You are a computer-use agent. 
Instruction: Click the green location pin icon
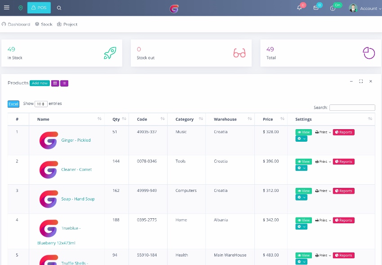[x=21, y=8]
